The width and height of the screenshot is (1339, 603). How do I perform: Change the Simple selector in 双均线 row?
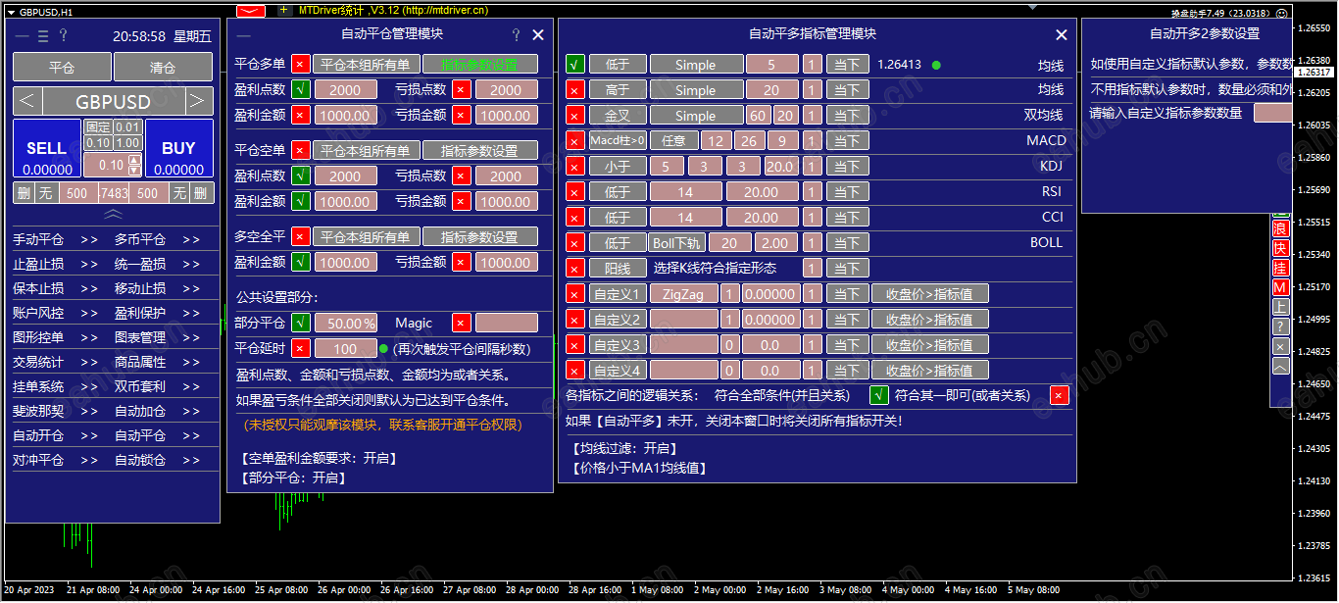(696, 116)
